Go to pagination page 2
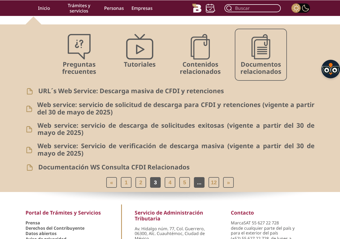Image resolution: width=340 pixels, height=239 pixels. (x=141, y=182)
